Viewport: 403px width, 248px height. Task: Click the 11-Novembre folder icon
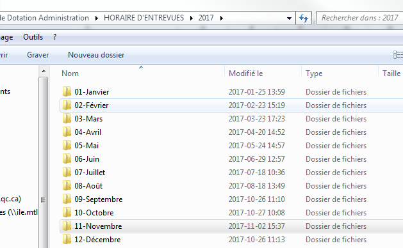tap(67, 226)
